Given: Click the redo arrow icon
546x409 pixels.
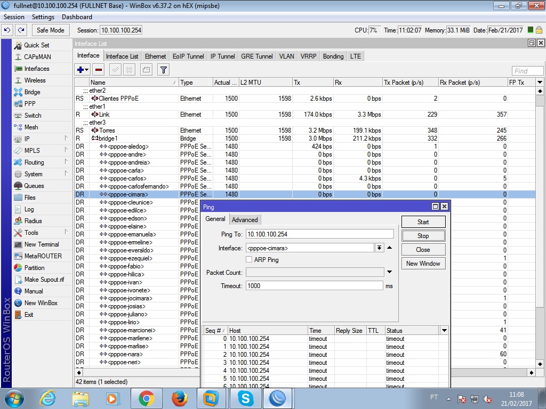Looking at the screenshot, I should click(x=21, y=30).
